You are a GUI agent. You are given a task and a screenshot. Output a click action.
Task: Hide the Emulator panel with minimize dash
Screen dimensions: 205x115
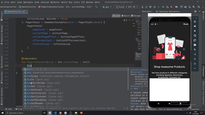click(x=200, y=11)
